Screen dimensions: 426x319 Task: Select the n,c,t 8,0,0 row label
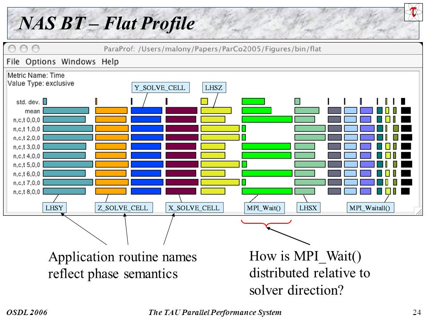(27, 192)
